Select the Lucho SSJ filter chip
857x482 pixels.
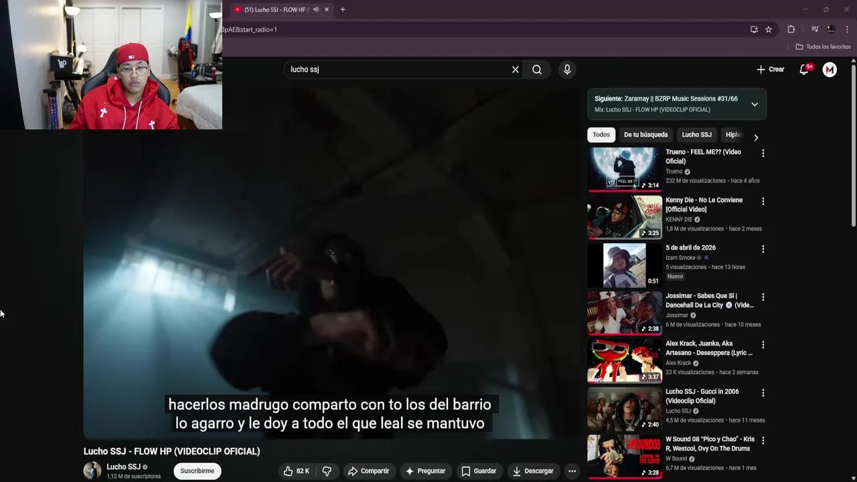point(696,135)
